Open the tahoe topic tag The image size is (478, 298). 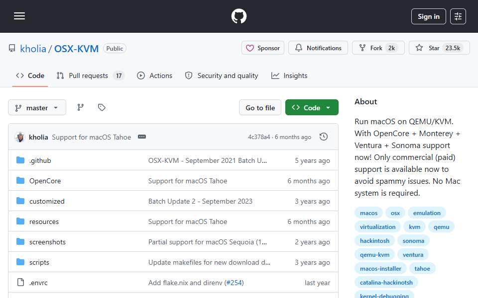coord(422,269)
